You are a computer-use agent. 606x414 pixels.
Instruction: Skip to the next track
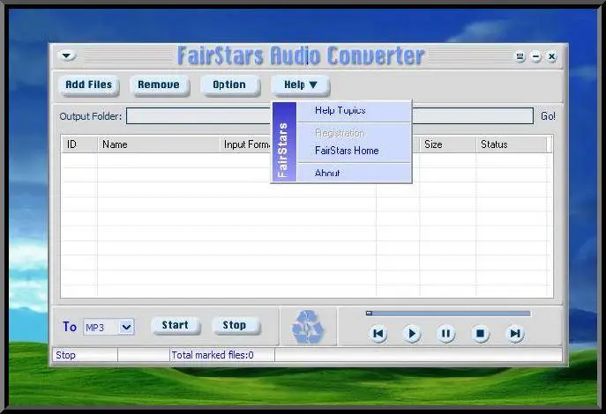pos(515,333)
